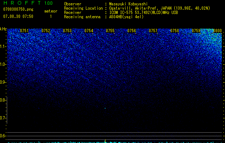
Task: Click the observer name Masayuki Kobayashi
Action: (128, 4)
